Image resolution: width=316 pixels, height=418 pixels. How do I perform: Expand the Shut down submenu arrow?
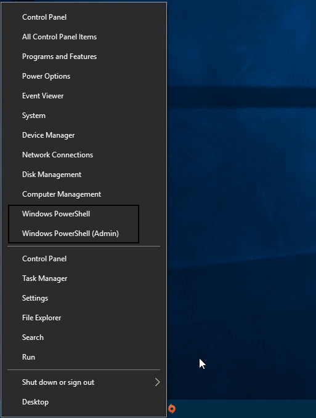tap(157, 382)
